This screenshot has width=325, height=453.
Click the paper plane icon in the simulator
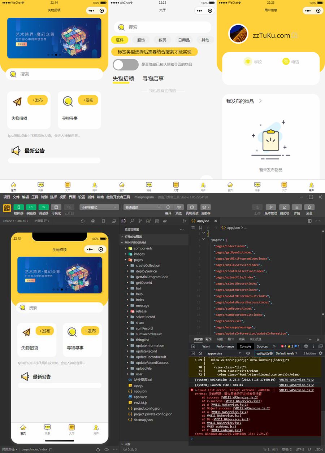tap(26, 332)
